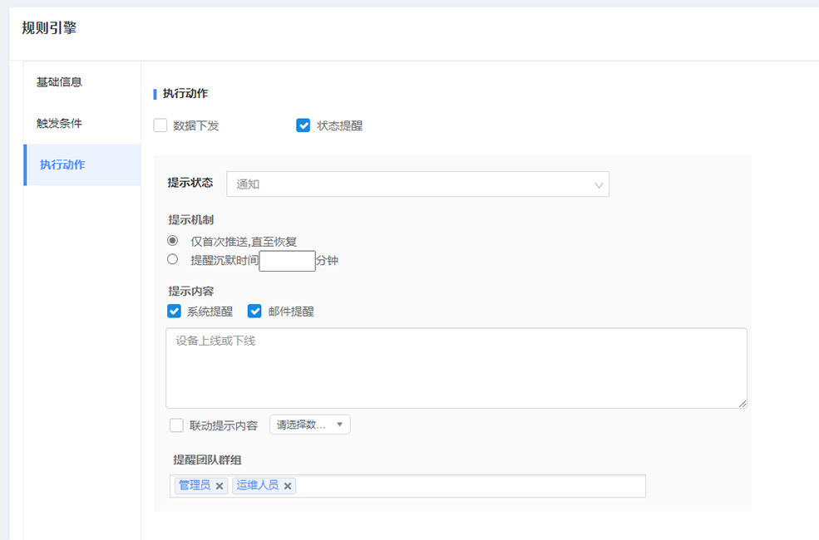Switch to the 基础信息 tab
This screenshot has width=819, height=540.
tap(59, 82)
